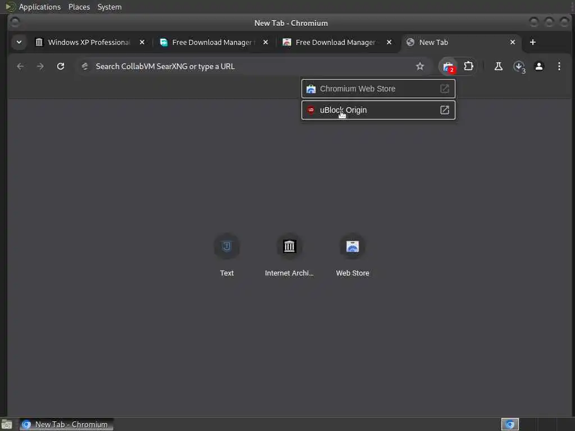This screenshot has width=575, height=431.
Task: Close the second tab, Free Download Manager
Action: pos(266,42)
